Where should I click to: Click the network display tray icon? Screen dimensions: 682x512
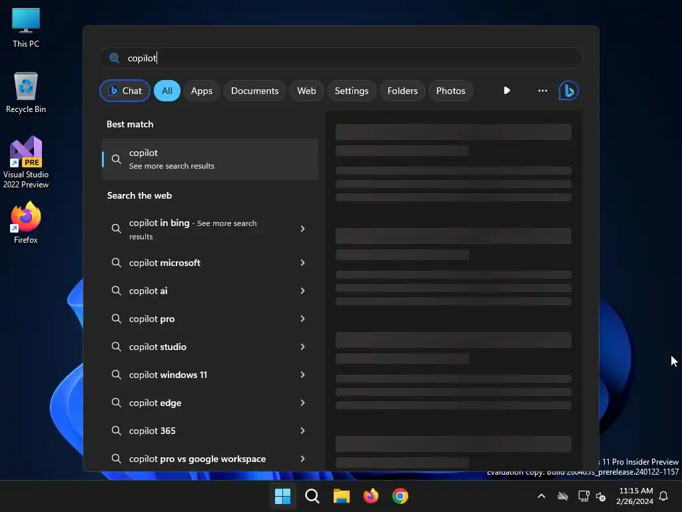click(583, 496)
